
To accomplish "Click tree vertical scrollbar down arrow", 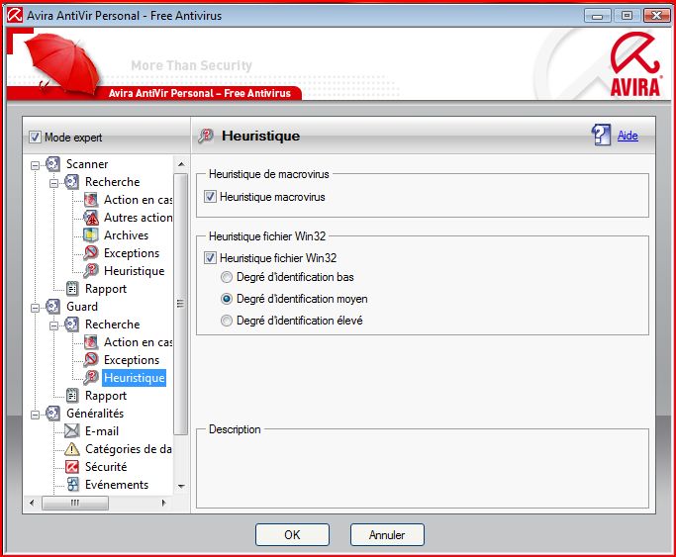I will [181, 487].
